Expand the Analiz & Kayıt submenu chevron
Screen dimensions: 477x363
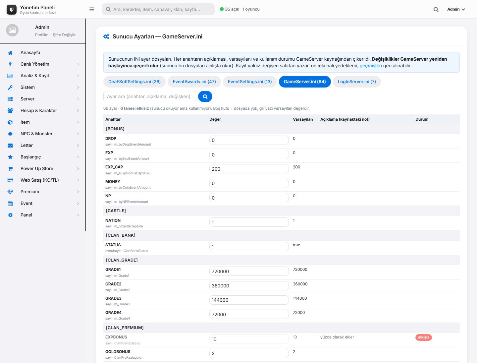(78, 76)
